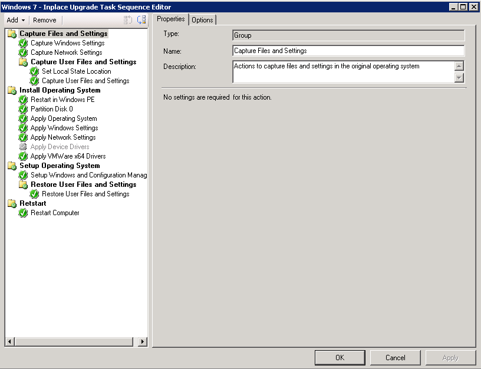Switch to the Options tab
The image size is (481, 369).
tap(202, 19)
